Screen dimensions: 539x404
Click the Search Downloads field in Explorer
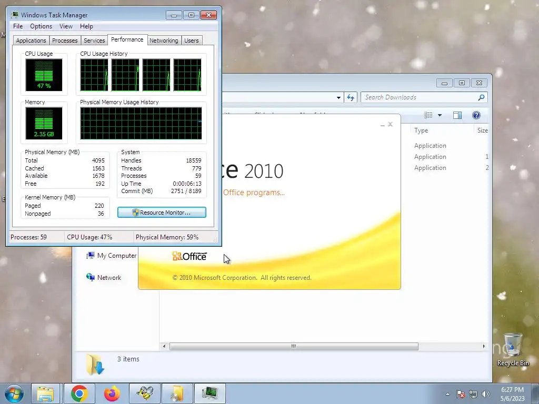tap(424, 97)
